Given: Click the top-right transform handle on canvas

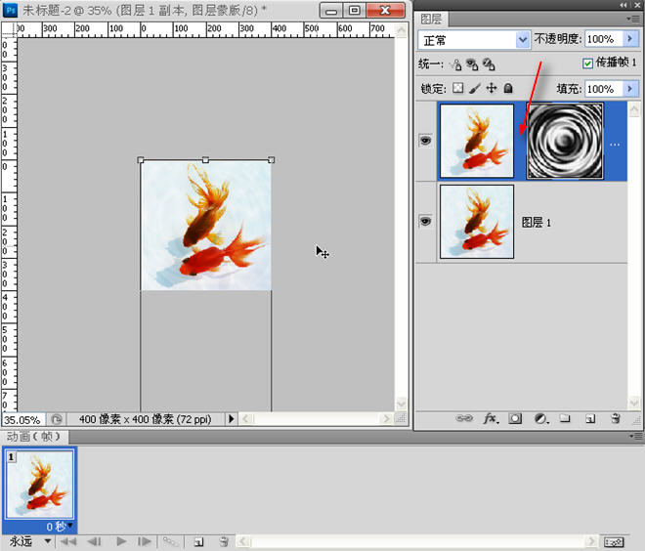Looking at the screenshot, I should [271, 159].
